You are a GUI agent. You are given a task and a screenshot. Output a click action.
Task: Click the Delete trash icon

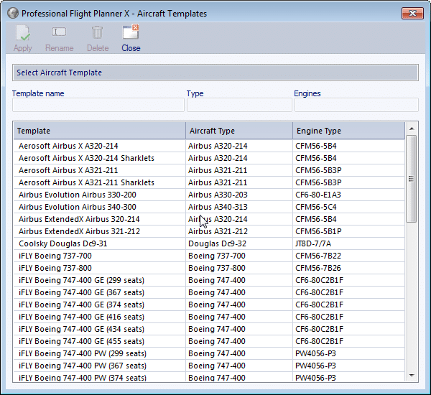click(97, 33)
